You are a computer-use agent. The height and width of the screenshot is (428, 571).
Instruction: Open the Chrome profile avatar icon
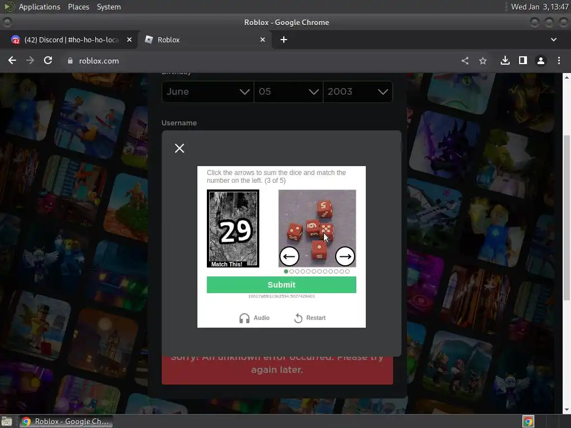(541, 61)
